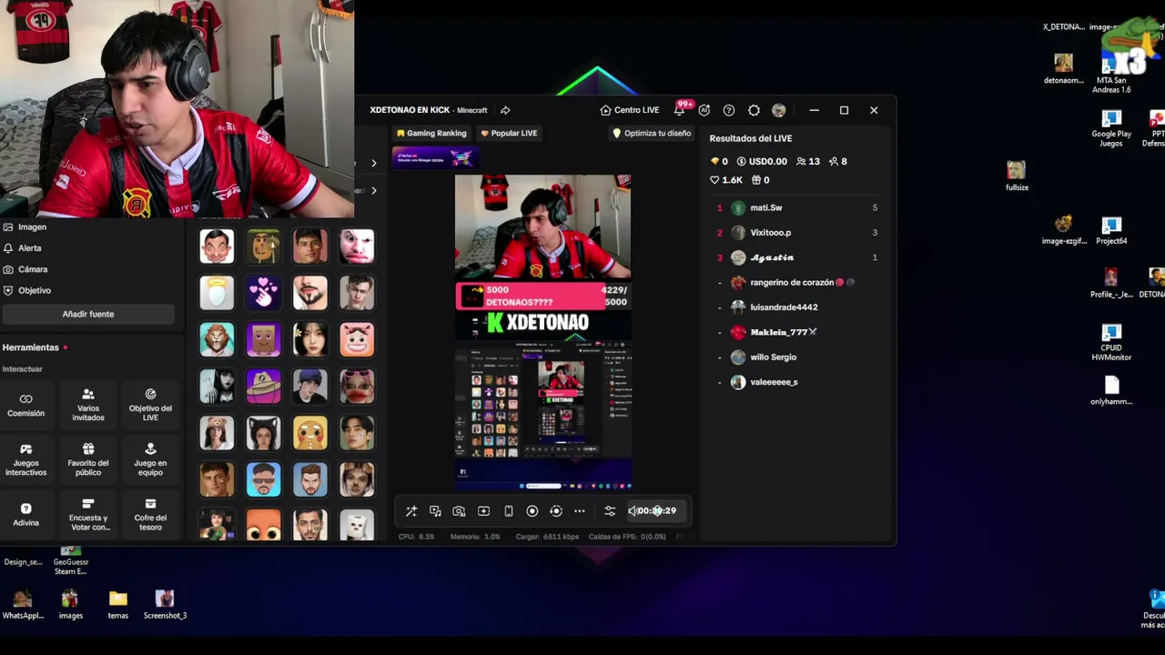This screenshot has height=655, width=1165.
Task: Apply the cat ears girl effect
Action: pyautogui.click(x=264, y=433)
